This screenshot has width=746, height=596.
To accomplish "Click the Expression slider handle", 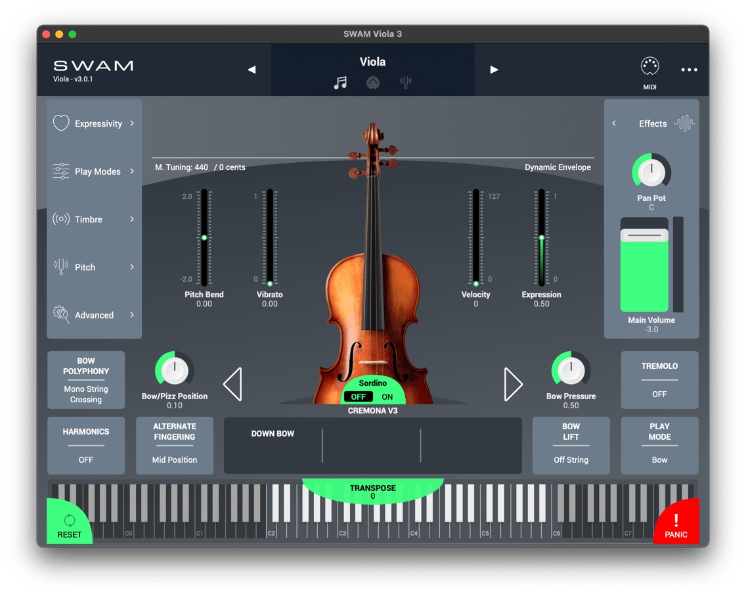I will [x=541, y=238].
